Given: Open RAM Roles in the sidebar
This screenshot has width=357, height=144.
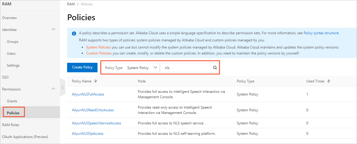Looking at the screenshot, I should tap(11, 125).
